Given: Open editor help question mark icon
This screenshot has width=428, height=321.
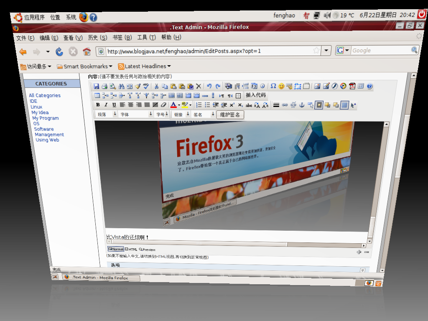Looking at the screenshot, I should [369, 86].
